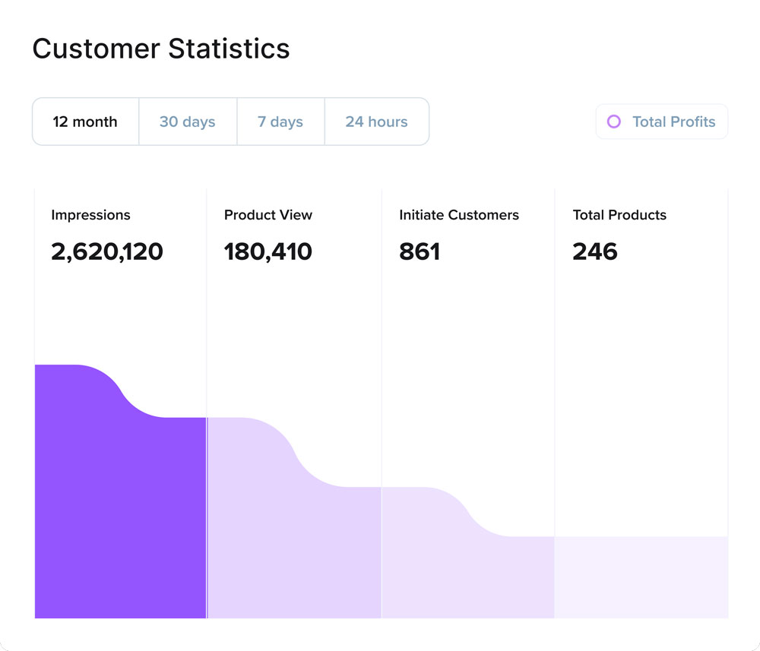The width and height of the screenshot is (760, 651).
Task: Select the 180,410 product view count
Action: coord(268,251)
